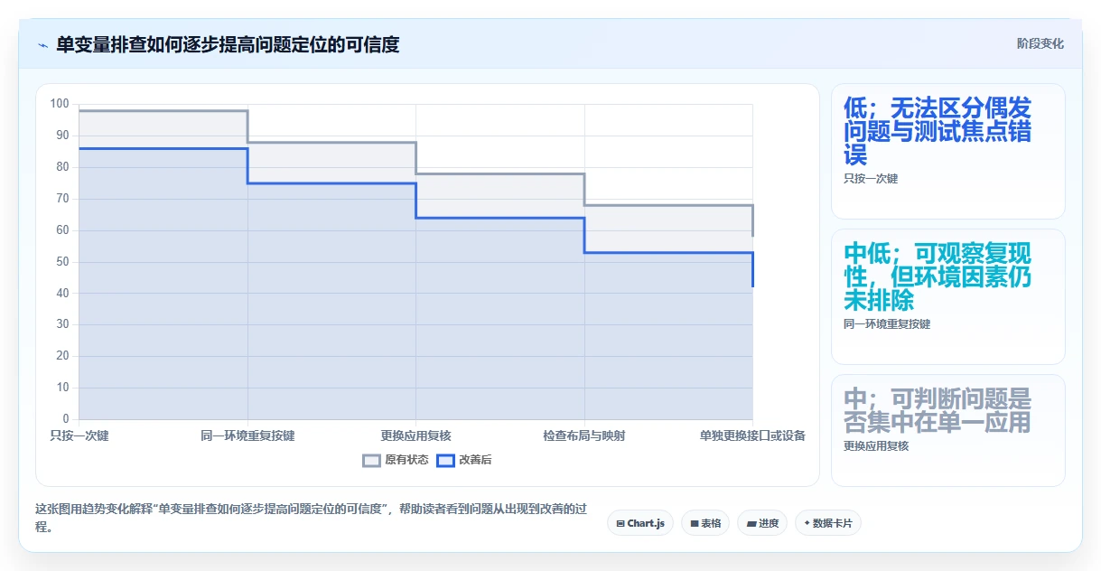Click the 阶段变化 label in header

(x=1040, y=43)
